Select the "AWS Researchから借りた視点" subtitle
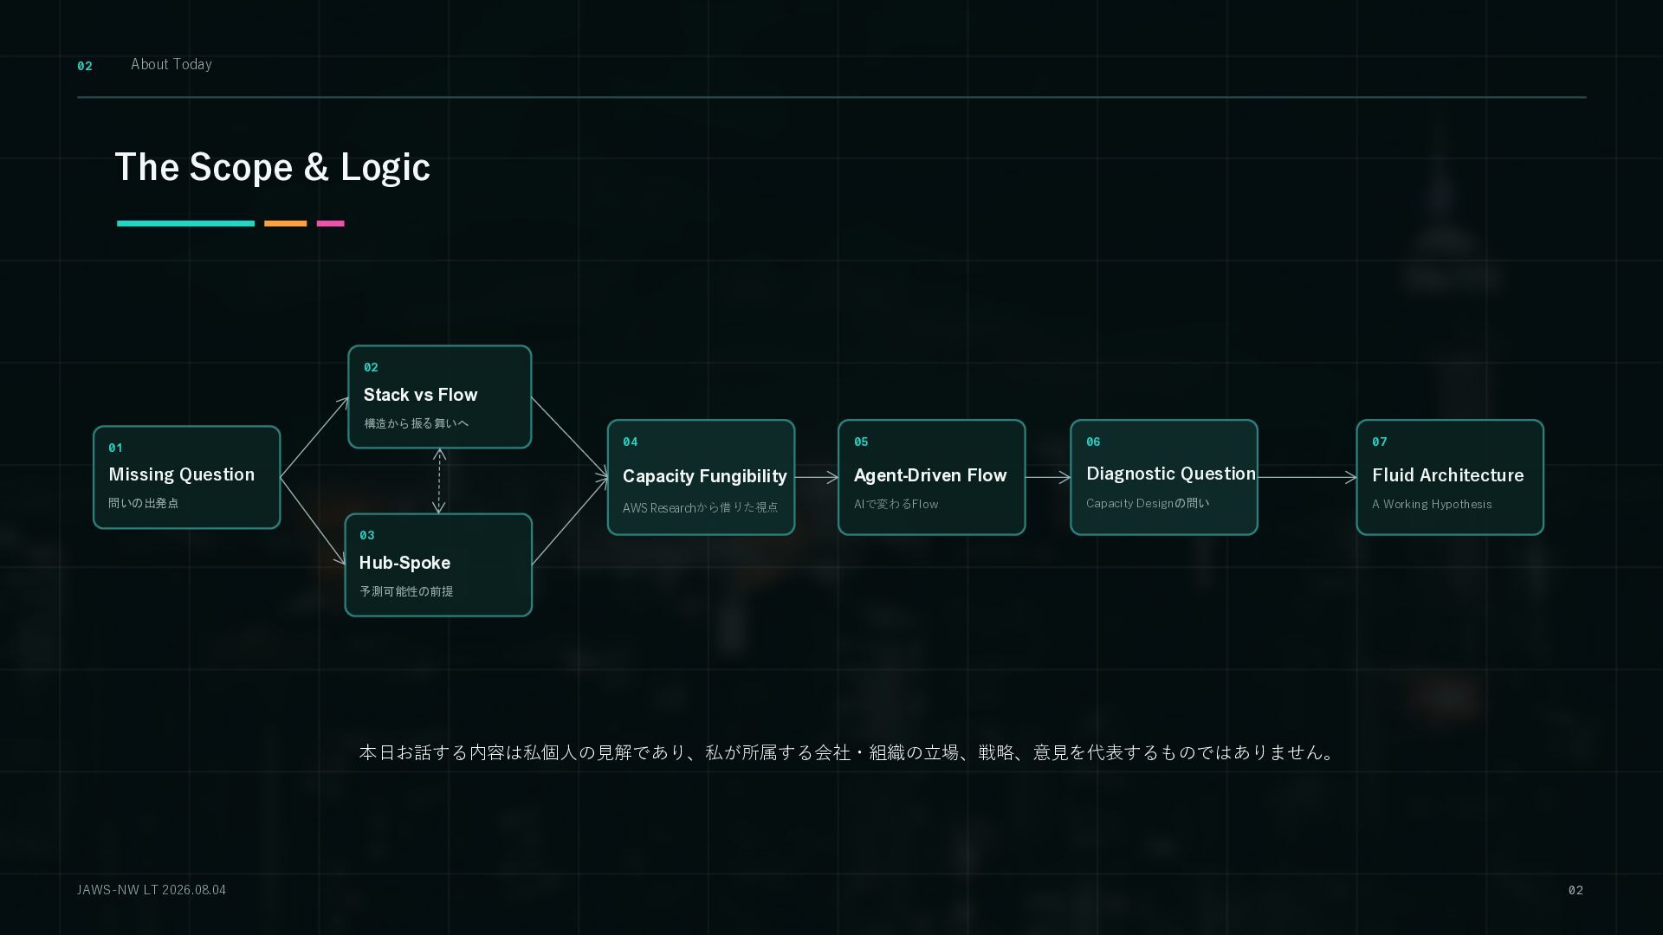The height and width of the screenshot is (935, 1663). click(700, 507)
